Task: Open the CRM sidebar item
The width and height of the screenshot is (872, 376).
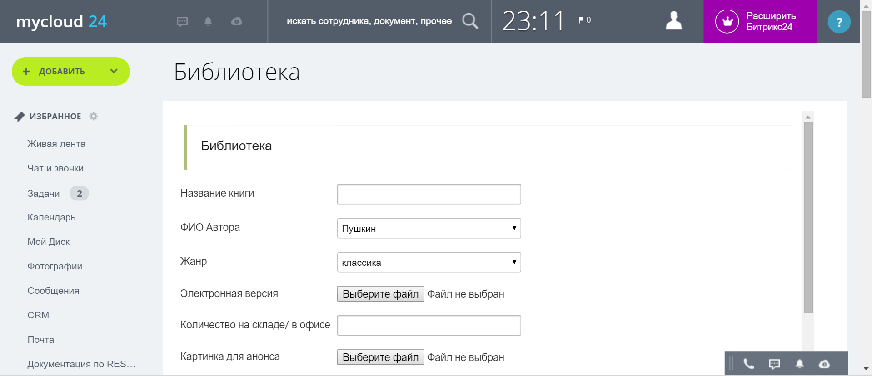Action: pos(38,315)
